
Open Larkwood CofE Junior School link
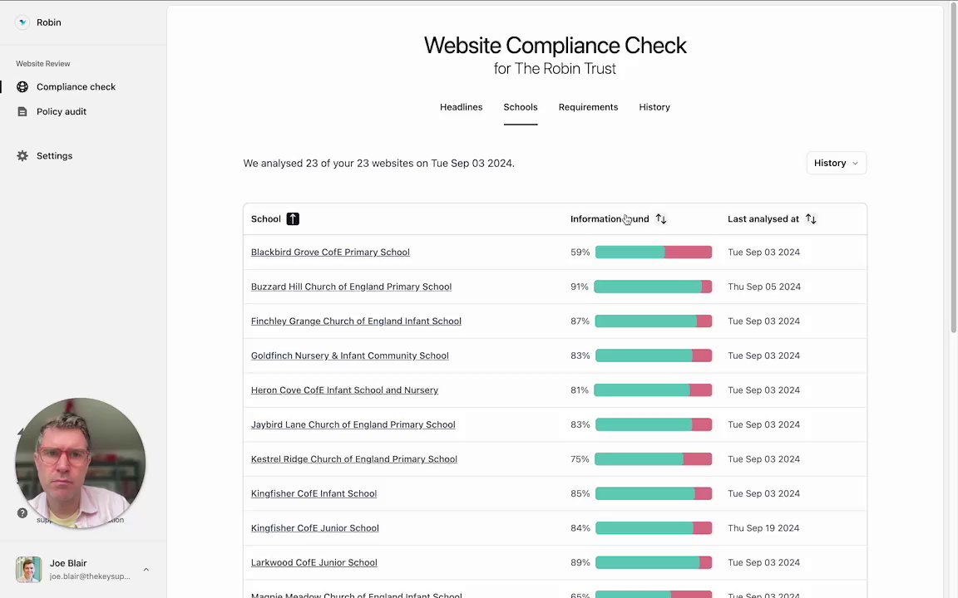coord(314,562)
